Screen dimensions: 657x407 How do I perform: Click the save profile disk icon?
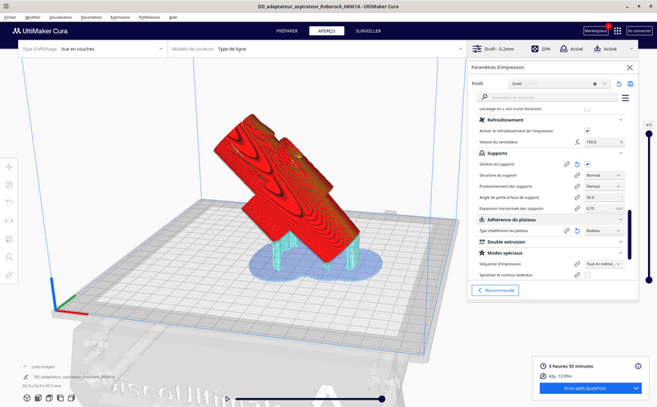point(631,84)
